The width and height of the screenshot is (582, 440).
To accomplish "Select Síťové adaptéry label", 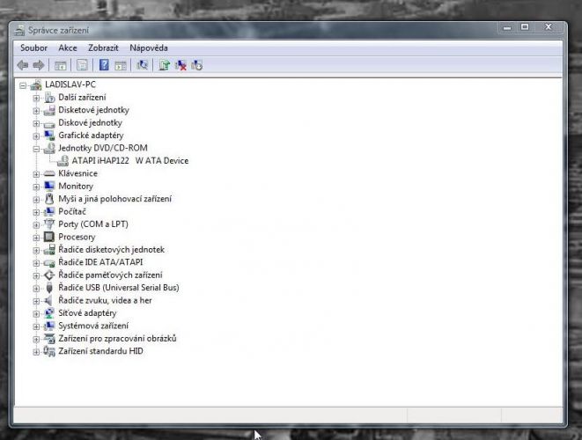I will [87, 313].
